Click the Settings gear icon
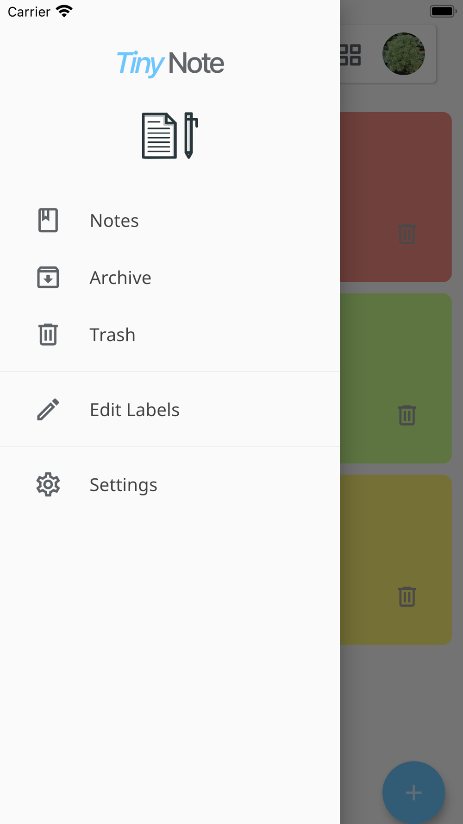The image size is (463, 824). 48,484
